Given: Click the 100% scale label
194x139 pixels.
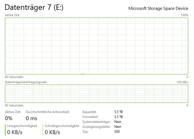Looking at the screenshot, I should [x=184, y=15].
